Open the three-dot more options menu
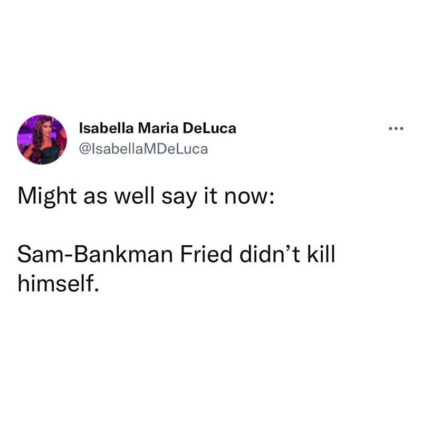 (x=396, y=129)
